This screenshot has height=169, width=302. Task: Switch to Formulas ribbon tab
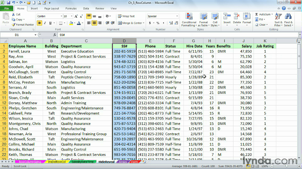[x=71, y=8]
